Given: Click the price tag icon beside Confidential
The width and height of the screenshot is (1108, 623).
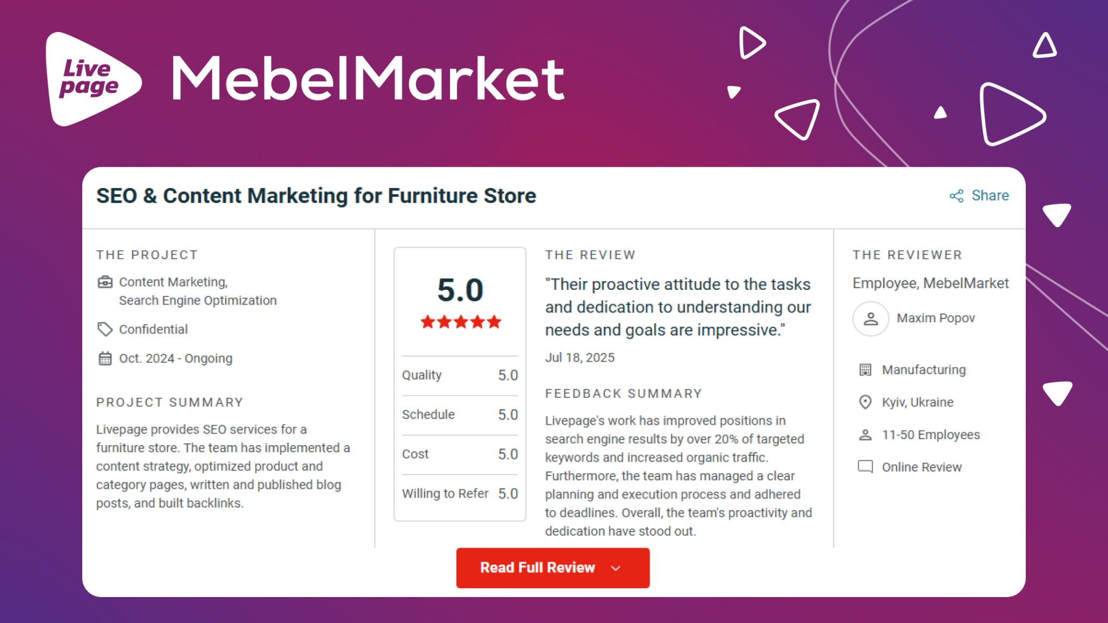Looking at the screenshot, I should coord(105,329).
